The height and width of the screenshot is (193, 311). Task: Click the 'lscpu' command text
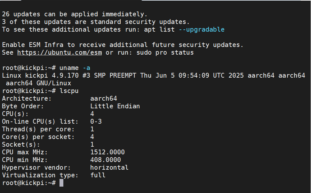(69, 91)
